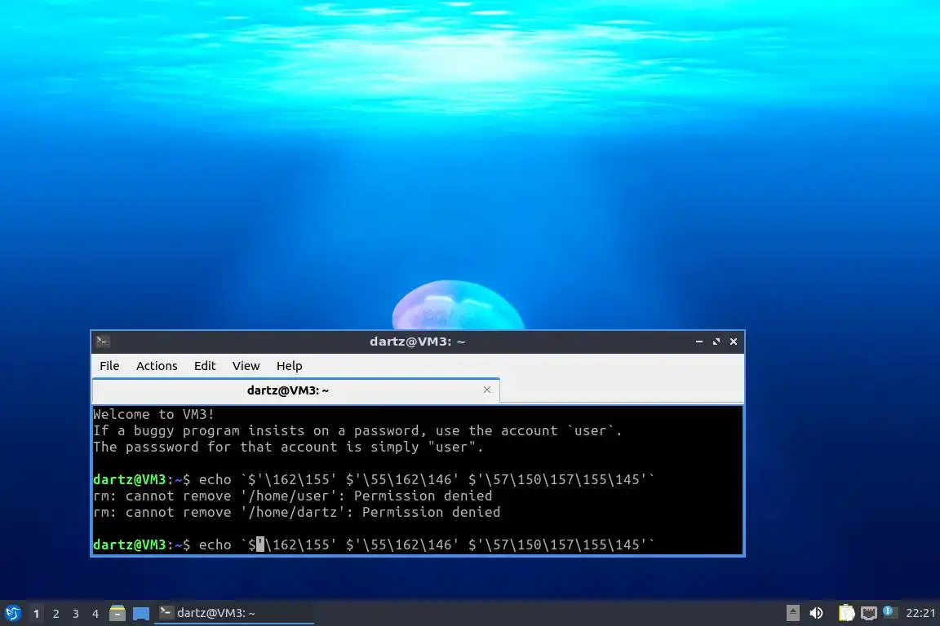Click '/home/dartz' Permission denied line
940x626 pixels.
(x=297, y=512)
